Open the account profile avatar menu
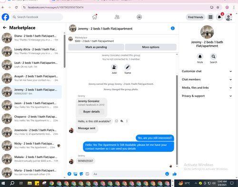The width and height of the screenshot is (238, 187). coord(228,17)
